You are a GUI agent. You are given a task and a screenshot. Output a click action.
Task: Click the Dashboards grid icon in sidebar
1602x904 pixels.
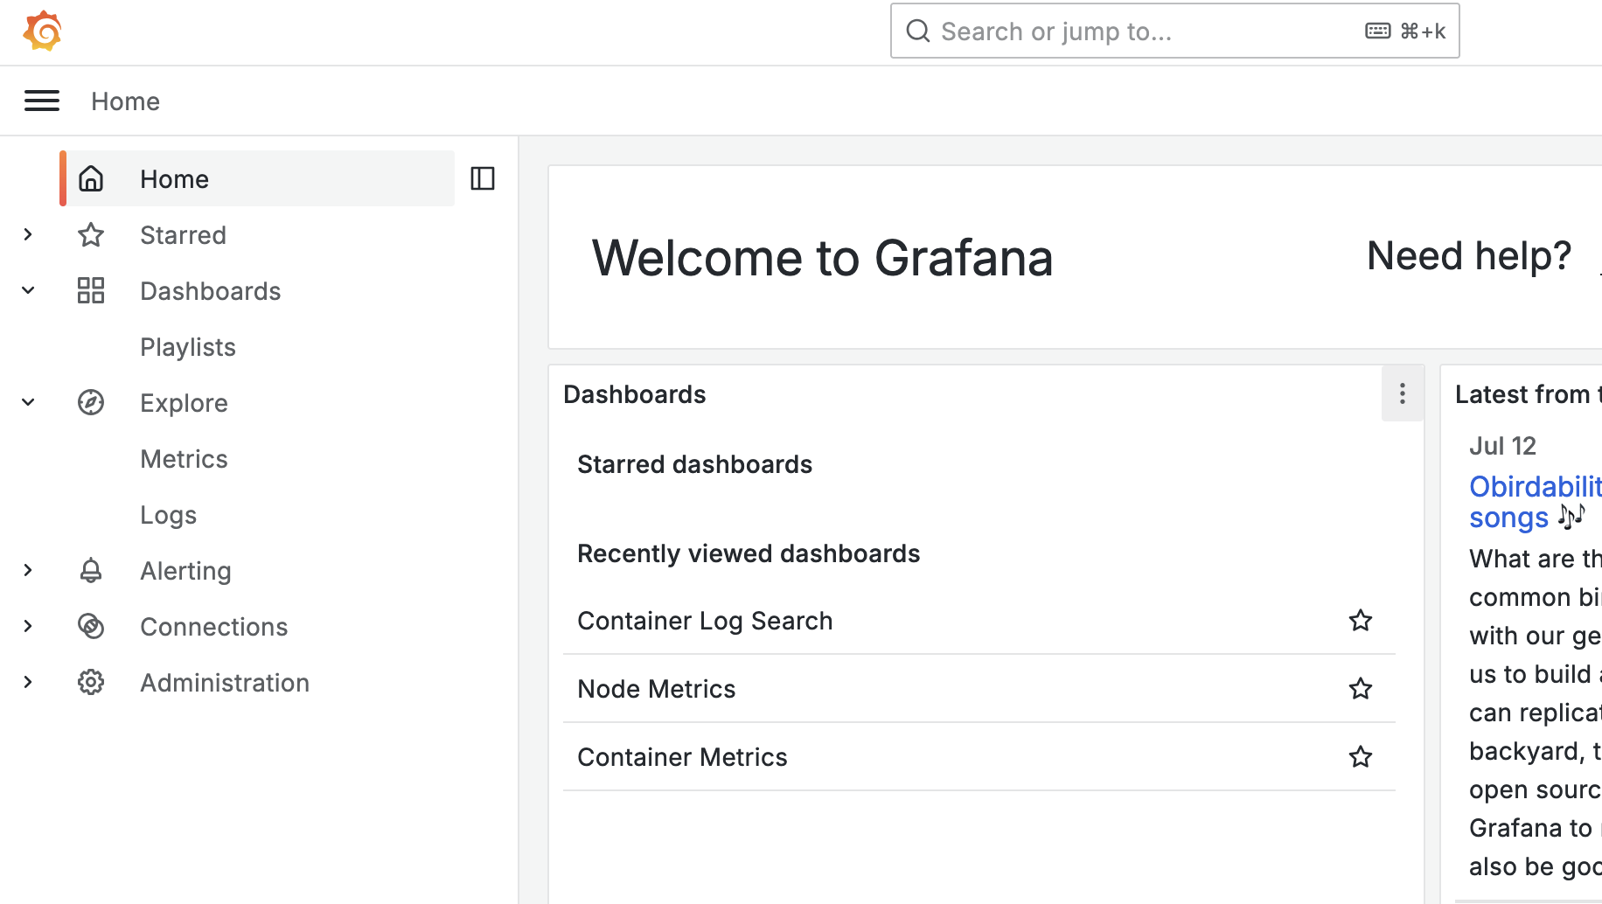point(91,291)
